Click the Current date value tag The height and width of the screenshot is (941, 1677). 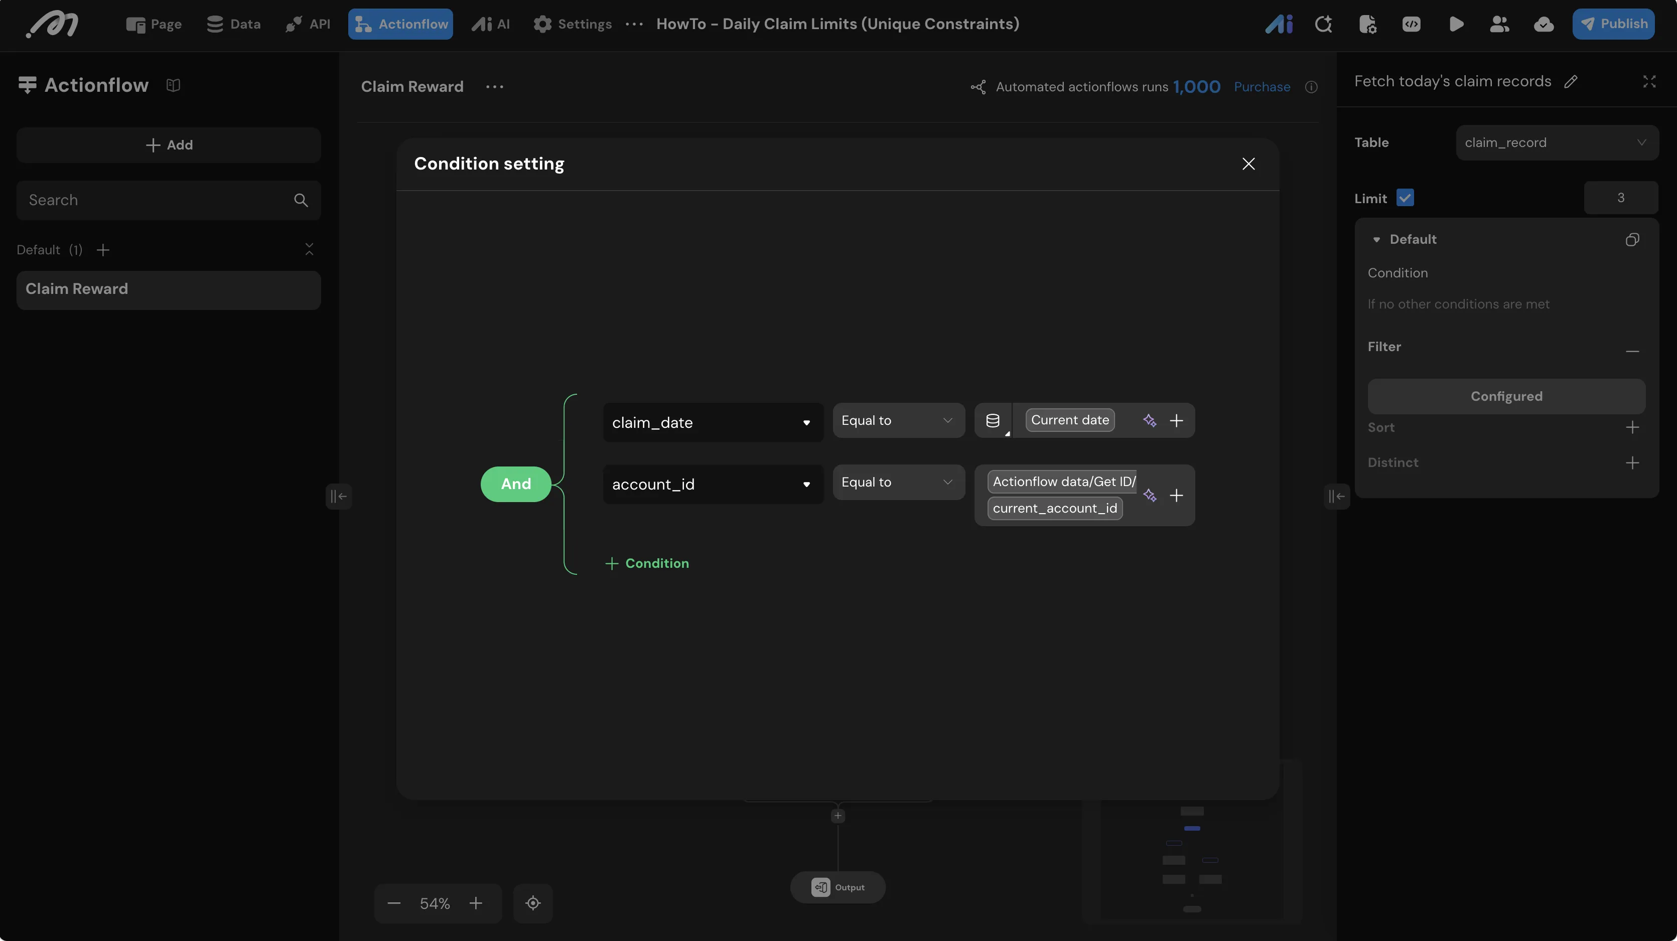tap(1070, 420)
